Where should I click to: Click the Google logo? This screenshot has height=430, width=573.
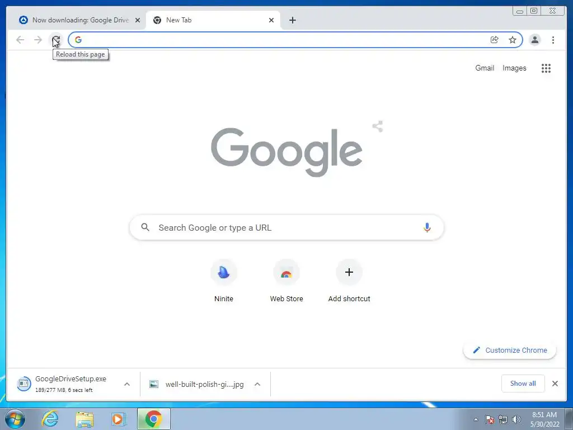coord(286,152)
